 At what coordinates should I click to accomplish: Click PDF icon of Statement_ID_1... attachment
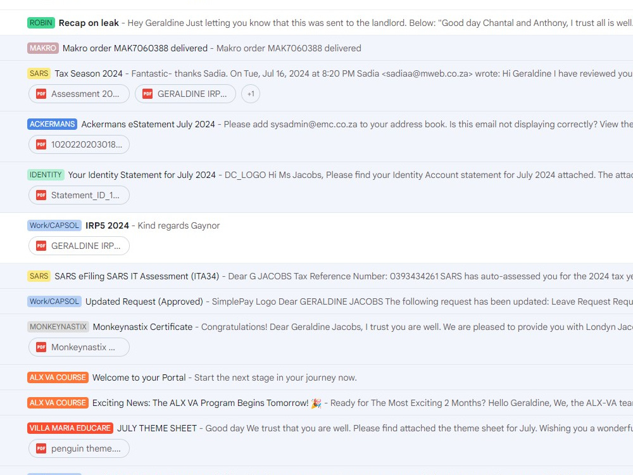point(41,195)
